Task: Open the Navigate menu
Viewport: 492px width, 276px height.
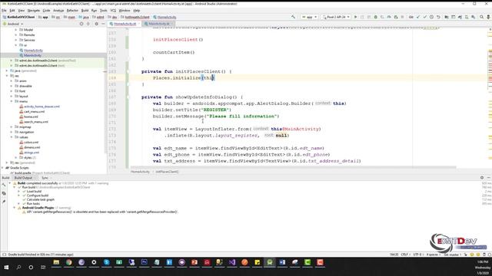Action: (34, 10)
